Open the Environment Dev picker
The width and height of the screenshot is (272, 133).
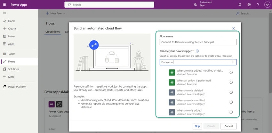pyautogui.click(x=203, y=4)
